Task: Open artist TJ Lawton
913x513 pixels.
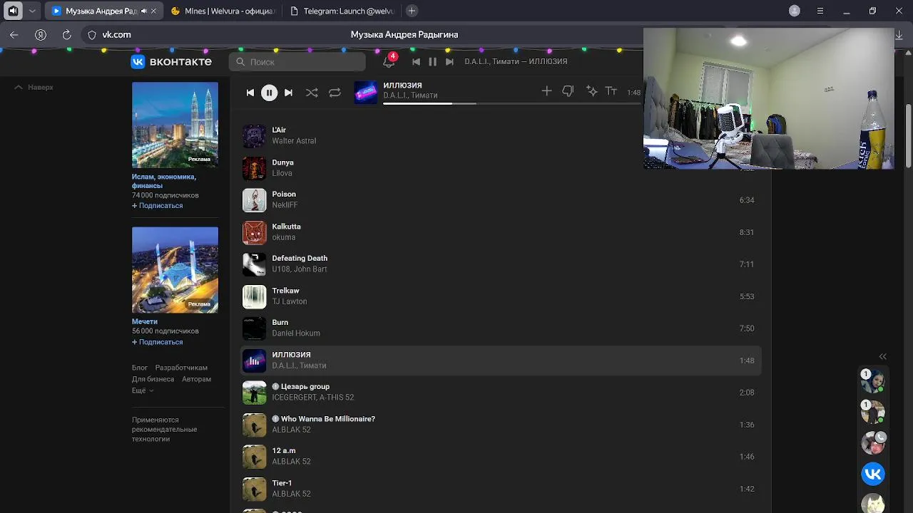Action: pos(290,301)
